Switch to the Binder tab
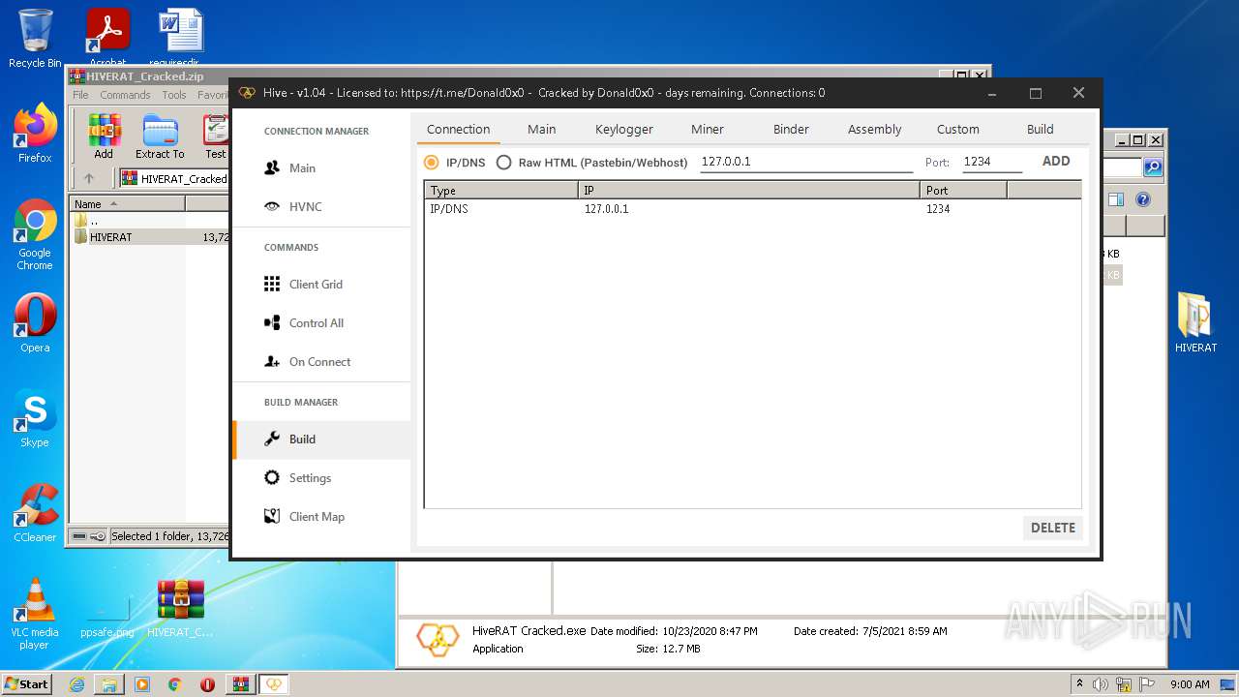The height and width of the screenshot is (697, 1239). point(791,129)
